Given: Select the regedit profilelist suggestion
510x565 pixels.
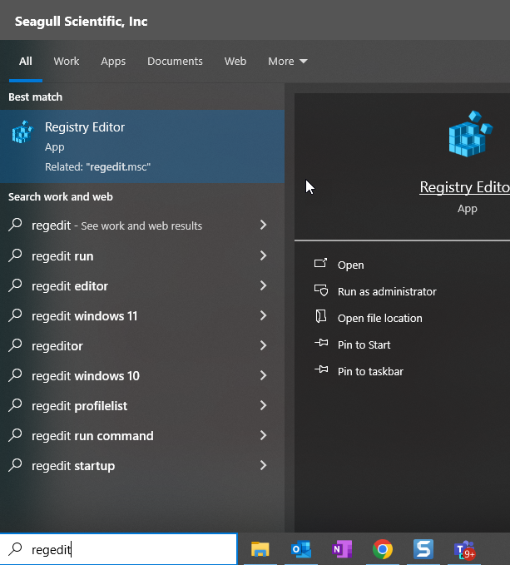Looking at the screenshot, I should pos(139,406).
